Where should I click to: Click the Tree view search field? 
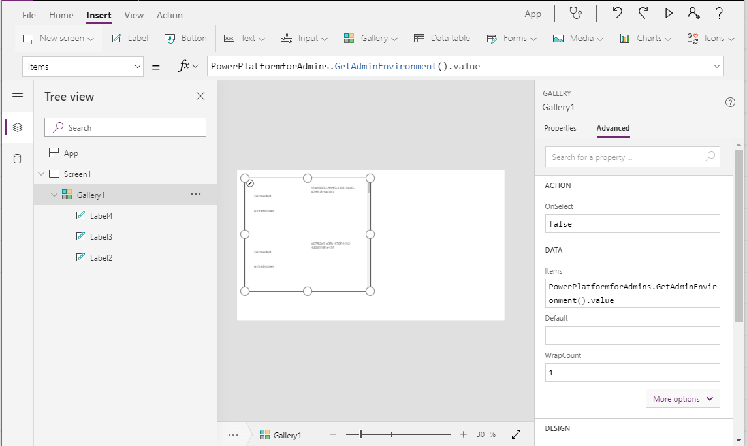click(x=125, y=127)
